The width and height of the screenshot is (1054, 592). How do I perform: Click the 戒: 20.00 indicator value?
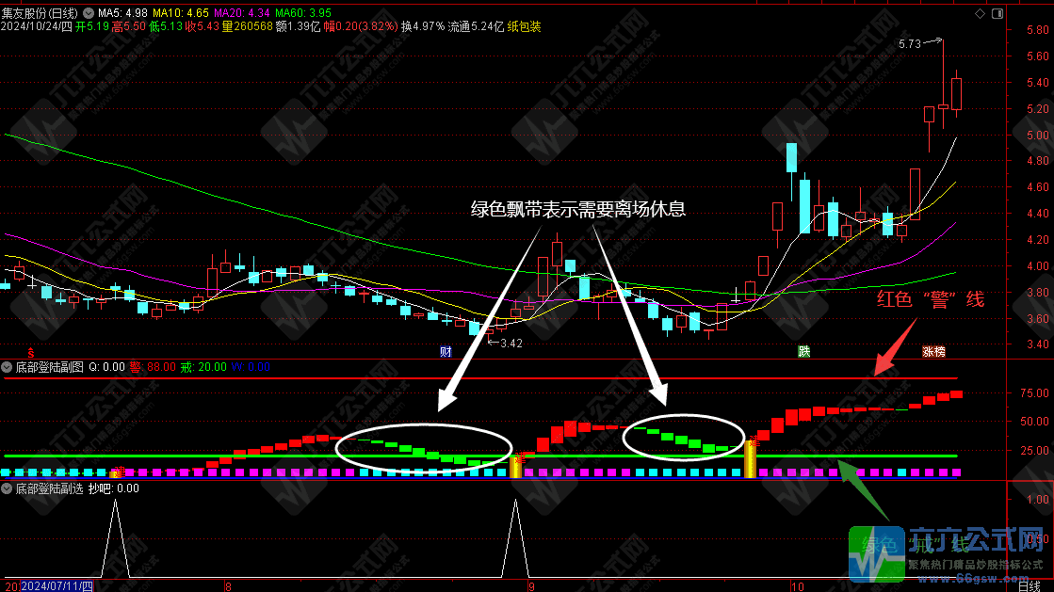click(203, 367)
